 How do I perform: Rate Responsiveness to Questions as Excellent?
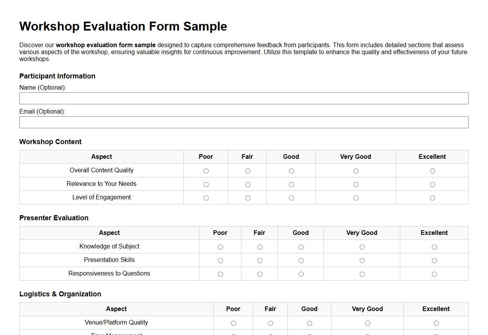click(x=434, y=274)
